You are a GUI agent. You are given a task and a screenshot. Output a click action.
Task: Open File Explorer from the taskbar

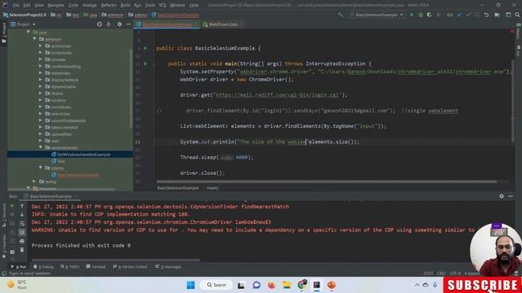[x=286, y=285]
